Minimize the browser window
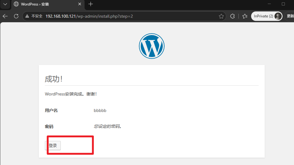 click(x=269, y=4)
